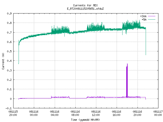Image resolution: width=163 pixels, height=122 pixels.
Task: Click the +30A legend label
Action: pyautogui.click(x=143, y=16)
